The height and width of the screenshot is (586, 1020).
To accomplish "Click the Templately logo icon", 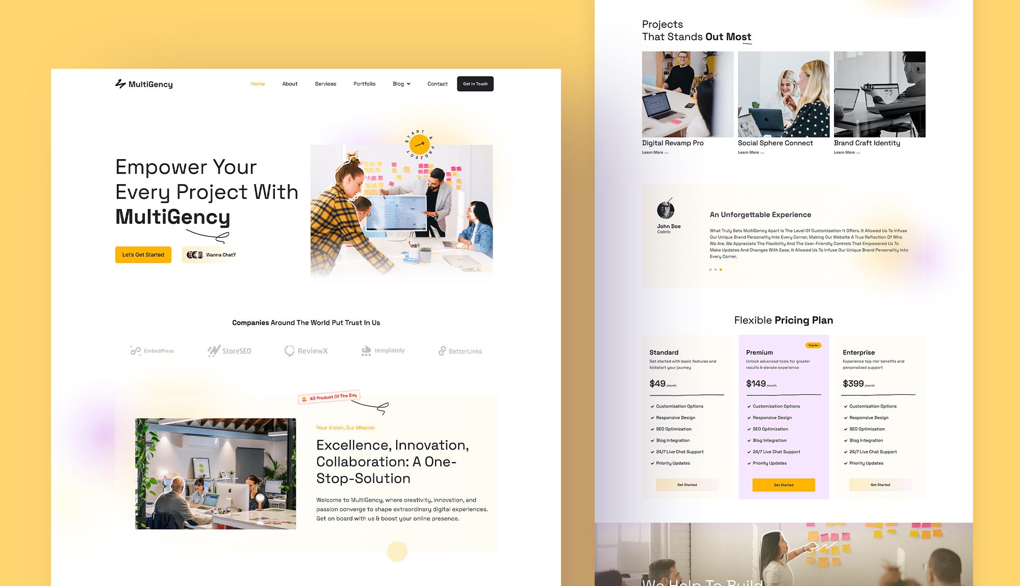I will coord(366,350).
